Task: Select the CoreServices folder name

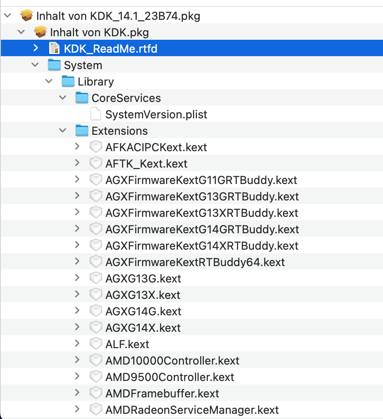Action: coord(126,98)
